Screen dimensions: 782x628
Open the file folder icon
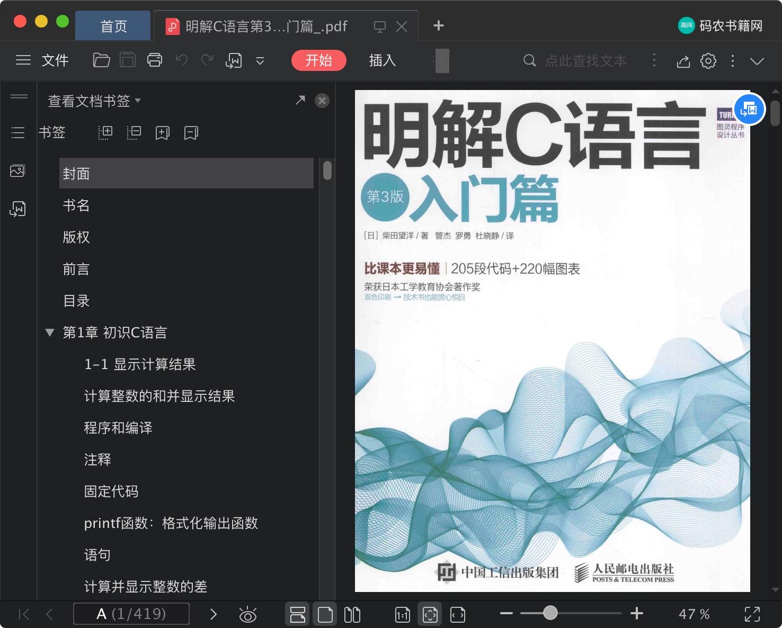(x=101, y=60)
